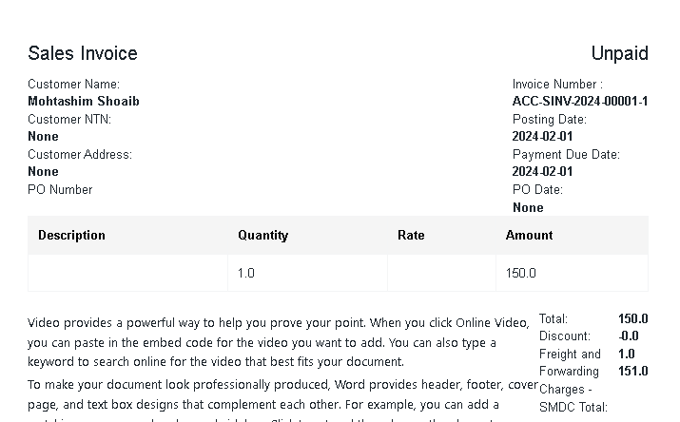Viewport: 680px width, 422px height.
Task: Click the Quantity column header
Action: 262,235
